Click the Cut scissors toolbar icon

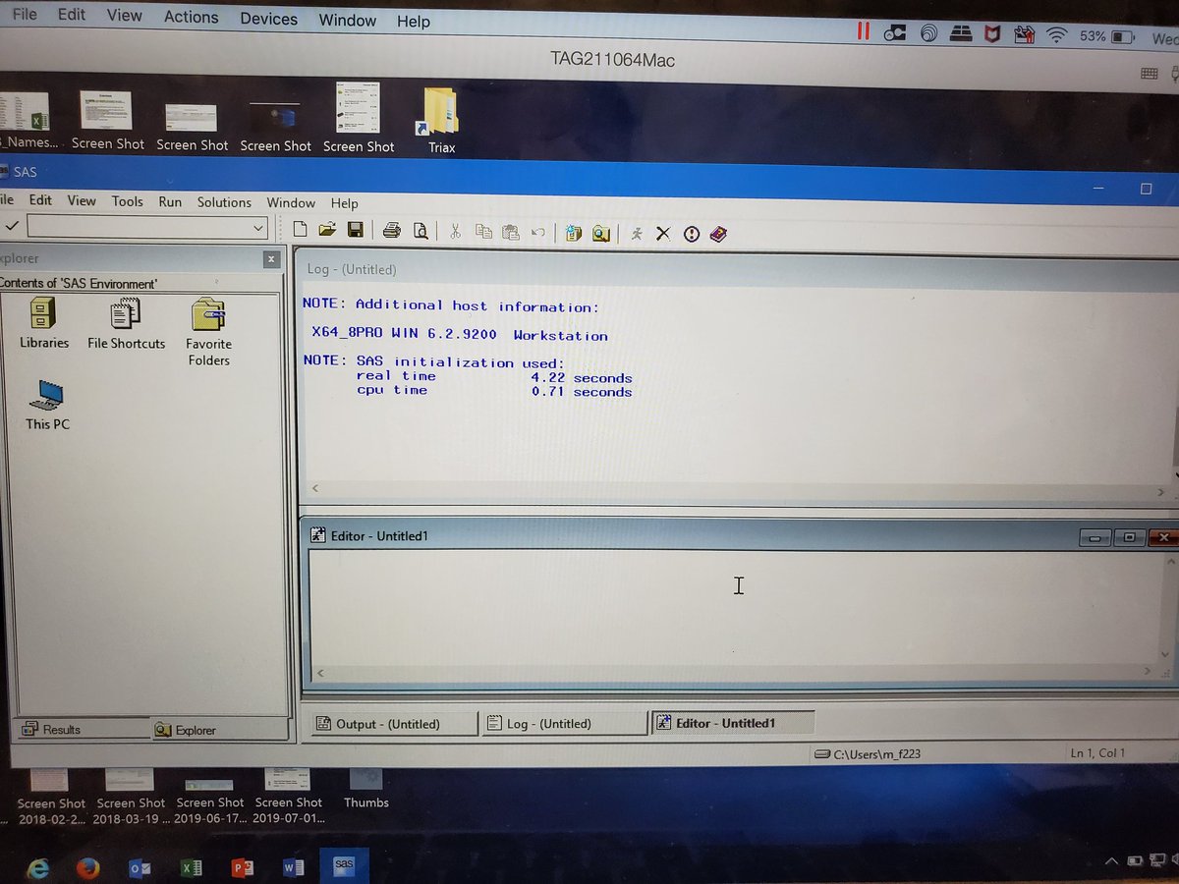point(455,232)
